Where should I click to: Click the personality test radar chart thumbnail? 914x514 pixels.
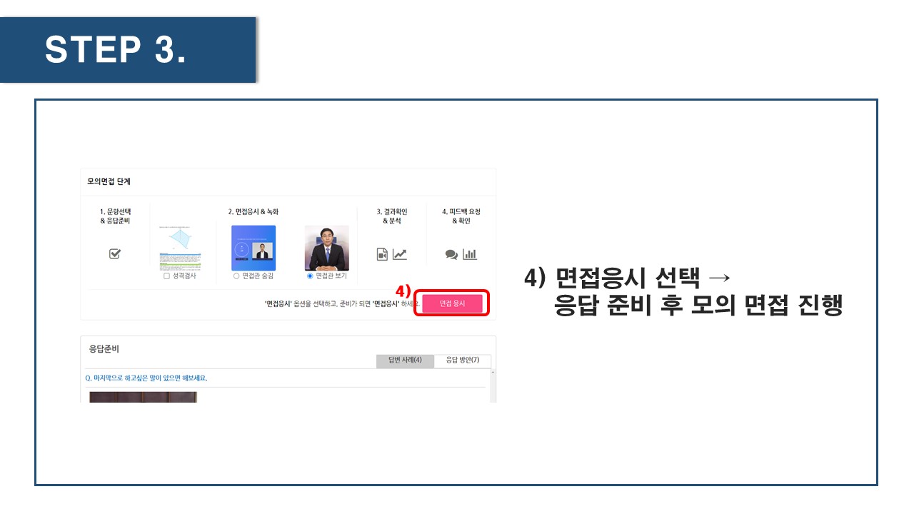point(179,248)
